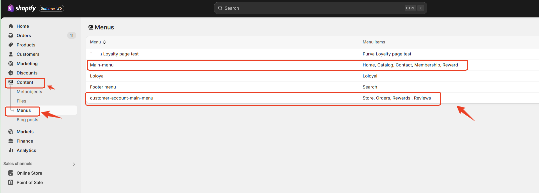
Task: Click the search magnifier icon
Action: (220, 8)
